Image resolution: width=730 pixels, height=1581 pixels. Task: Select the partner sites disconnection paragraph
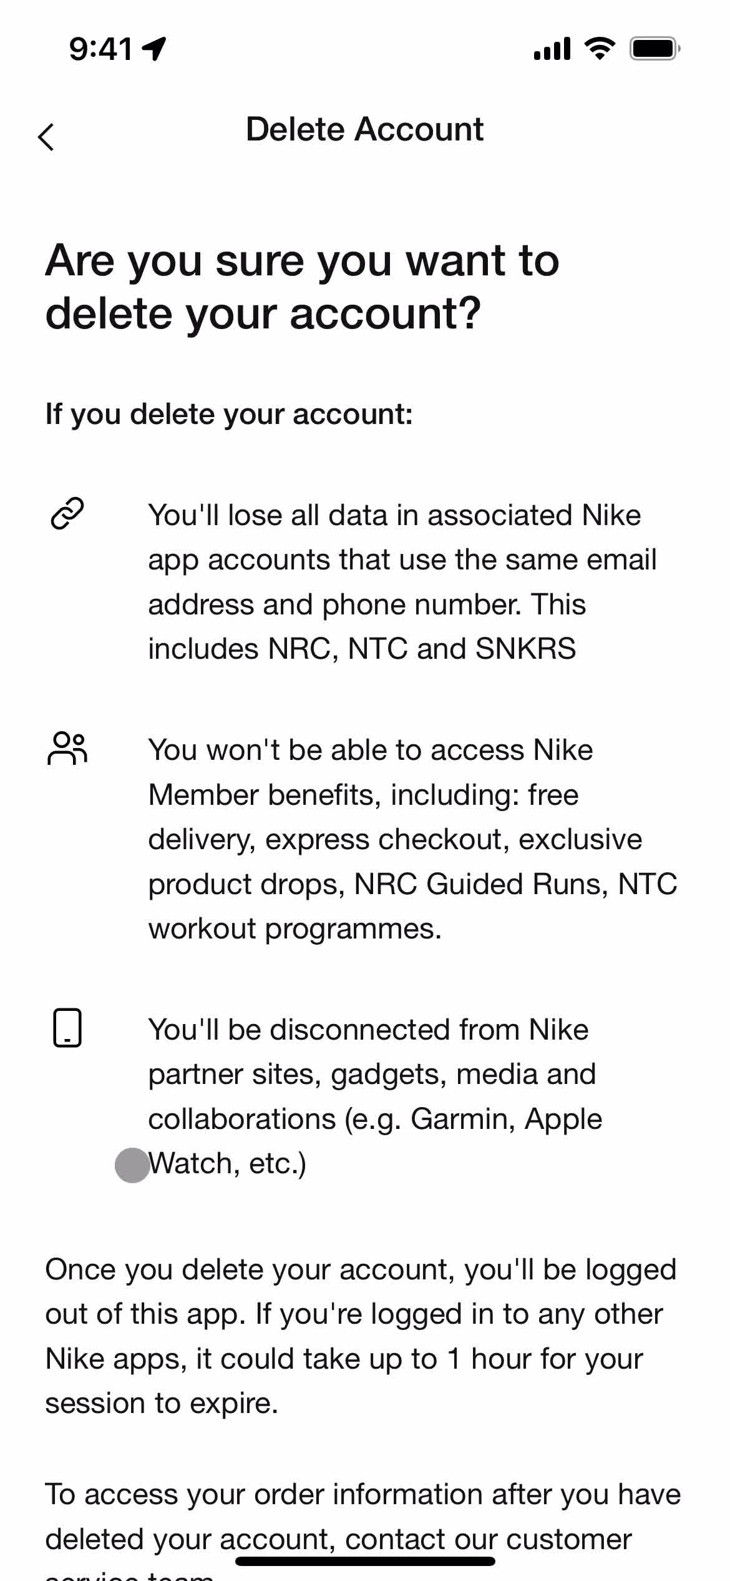click(375, 1096)
